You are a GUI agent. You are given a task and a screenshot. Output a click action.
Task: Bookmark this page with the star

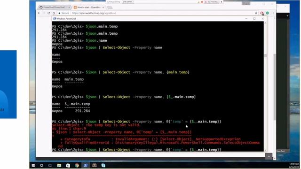pos(256,13)
